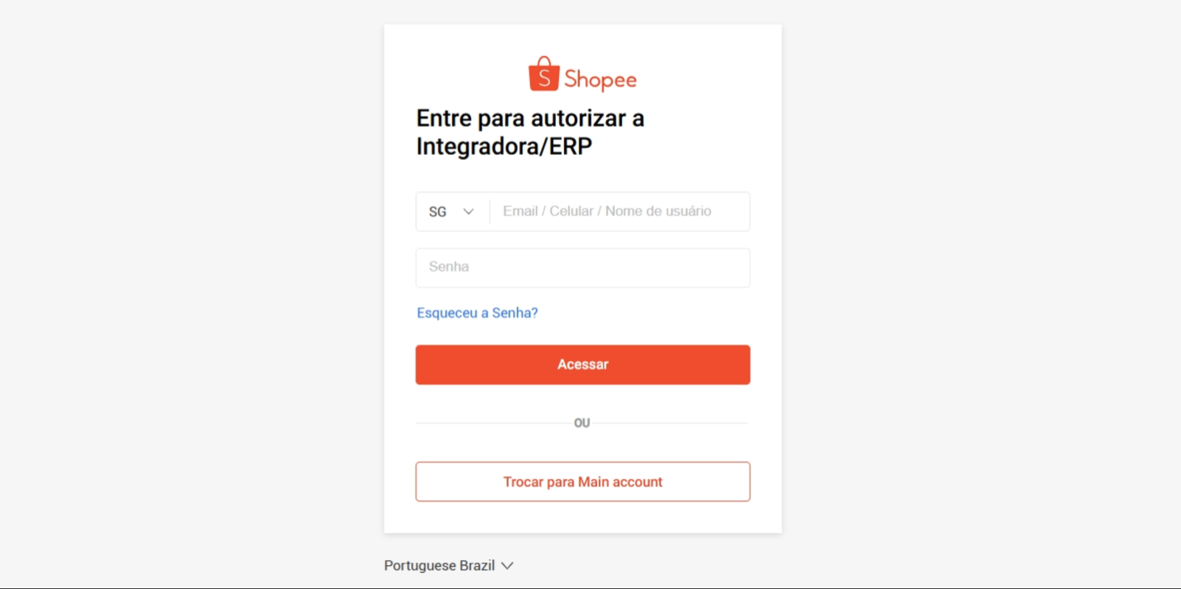Click the divider line right of OU
The width and height of the screenshot is (1181, 589).
(x=672, y=423)
